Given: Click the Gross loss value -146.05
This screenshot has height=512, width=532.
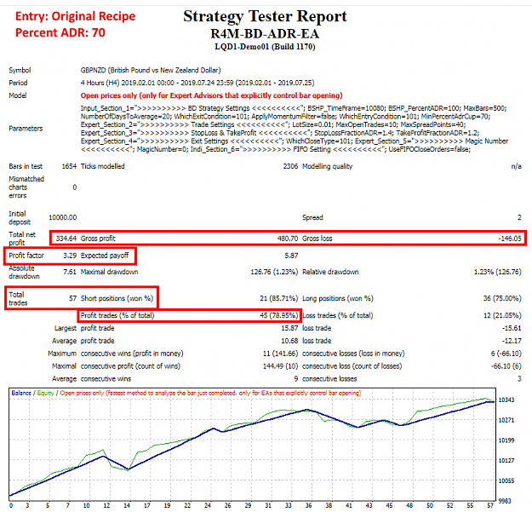Looking at the screenshot, I should coord(510,239).
